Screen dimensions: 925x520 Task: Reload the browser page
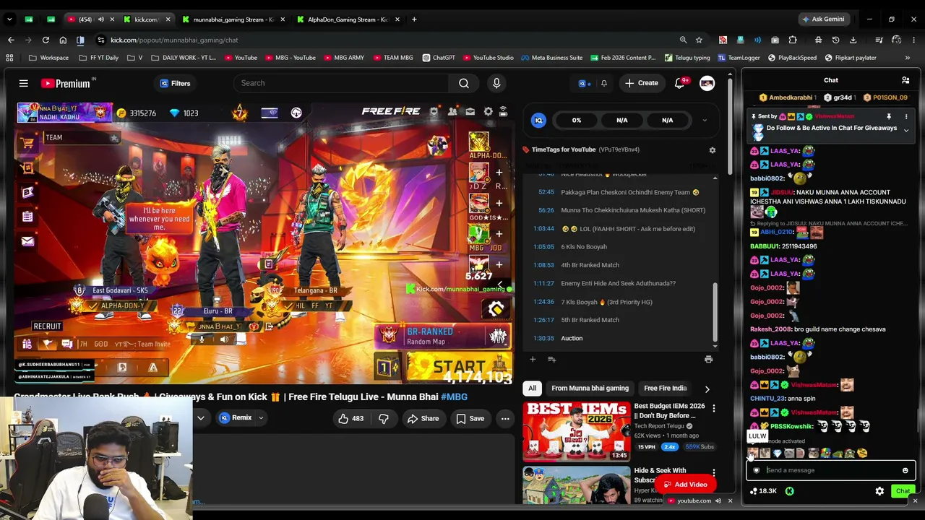(x=46, y=40)
